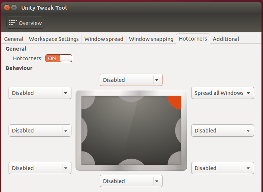Open the right edge Disabled dropdown

click(x=222, y=130)
